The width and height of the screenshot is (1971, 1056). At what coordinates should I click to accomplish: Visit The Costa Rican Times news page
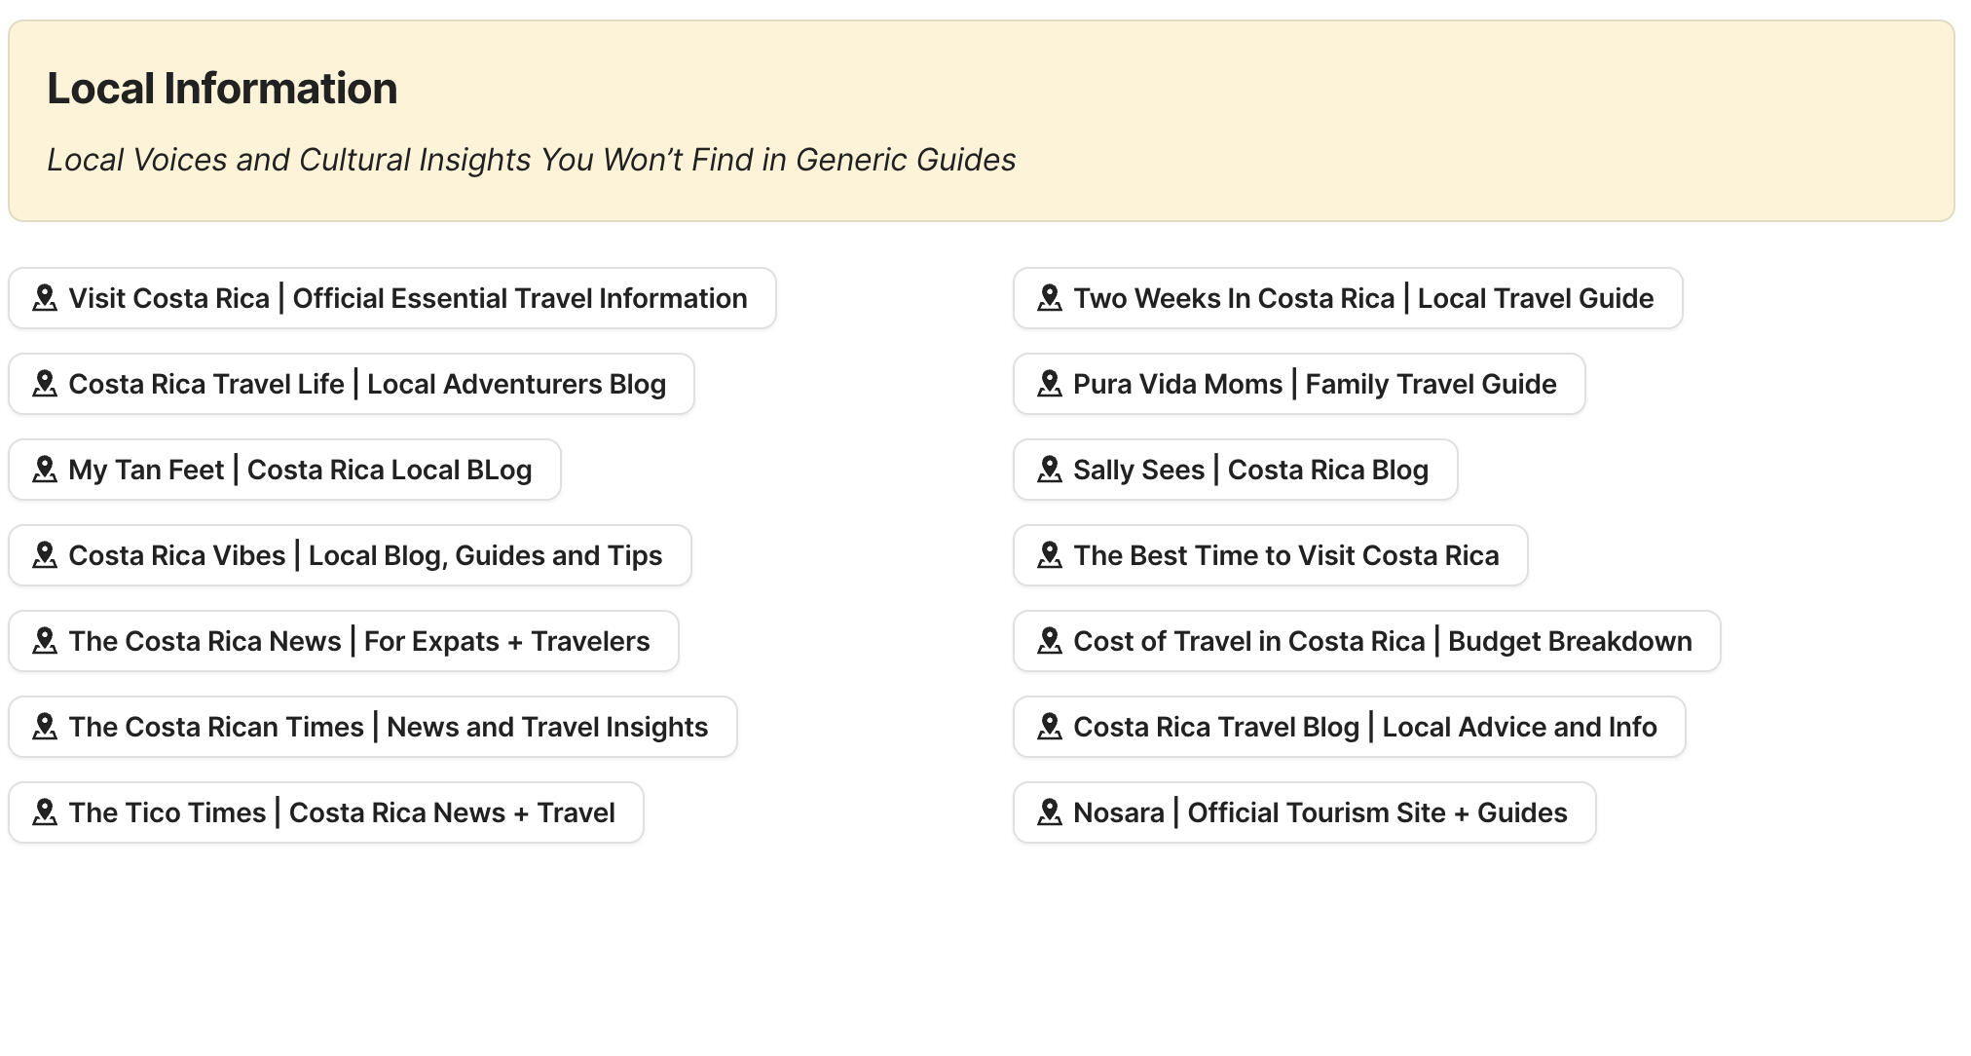pos(370,727)
